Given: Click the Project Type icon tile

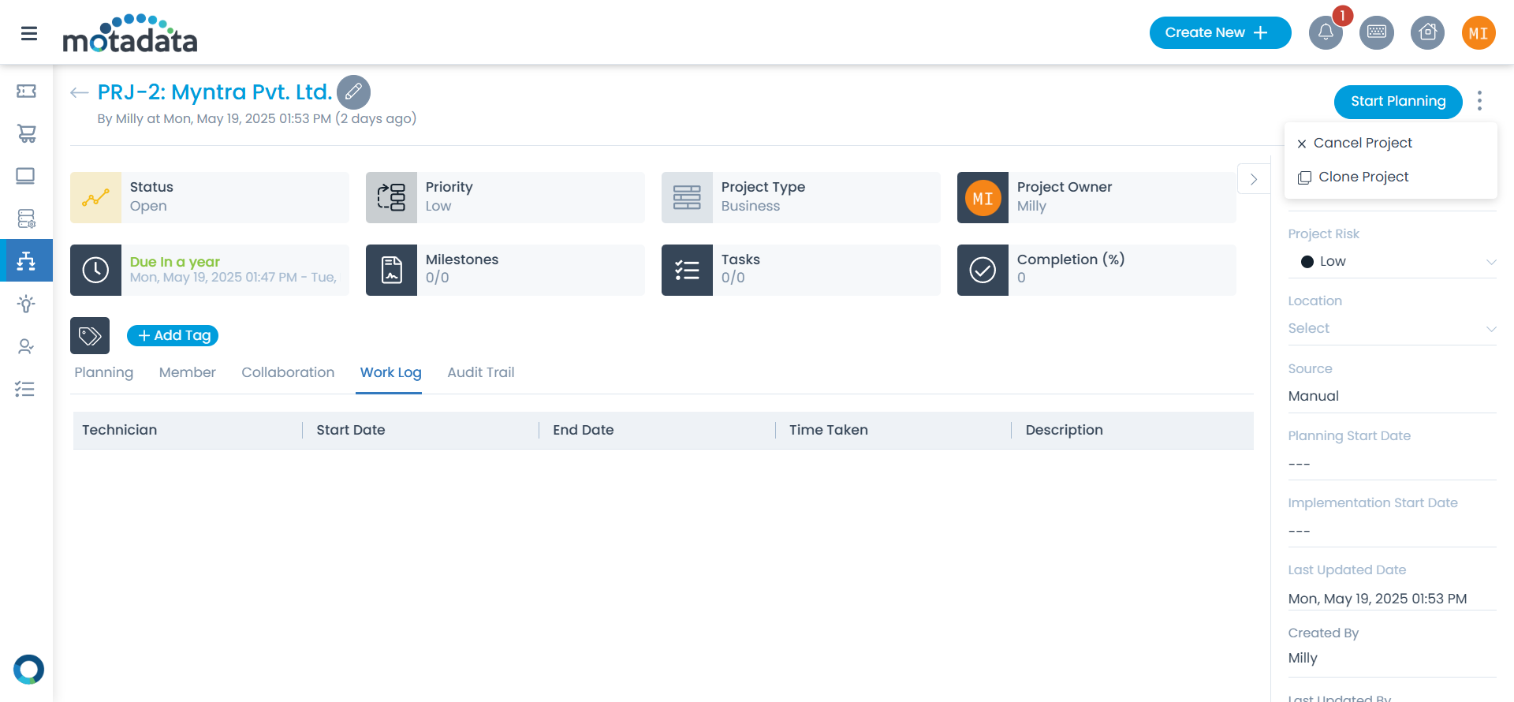Looking at the screenshot, I should pos(687,198).
